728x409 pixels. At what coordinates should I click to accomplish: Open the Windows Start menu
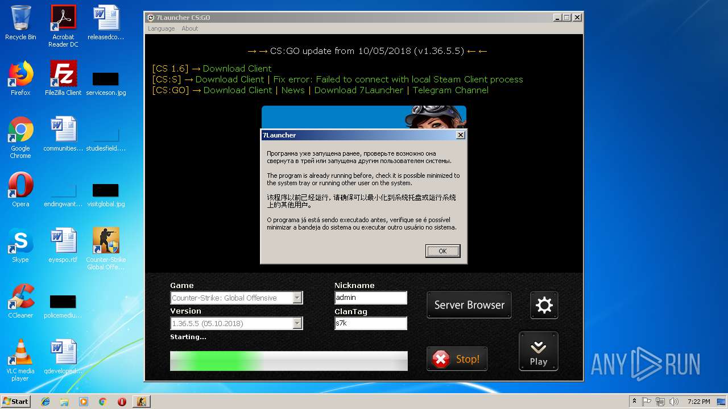16,401
